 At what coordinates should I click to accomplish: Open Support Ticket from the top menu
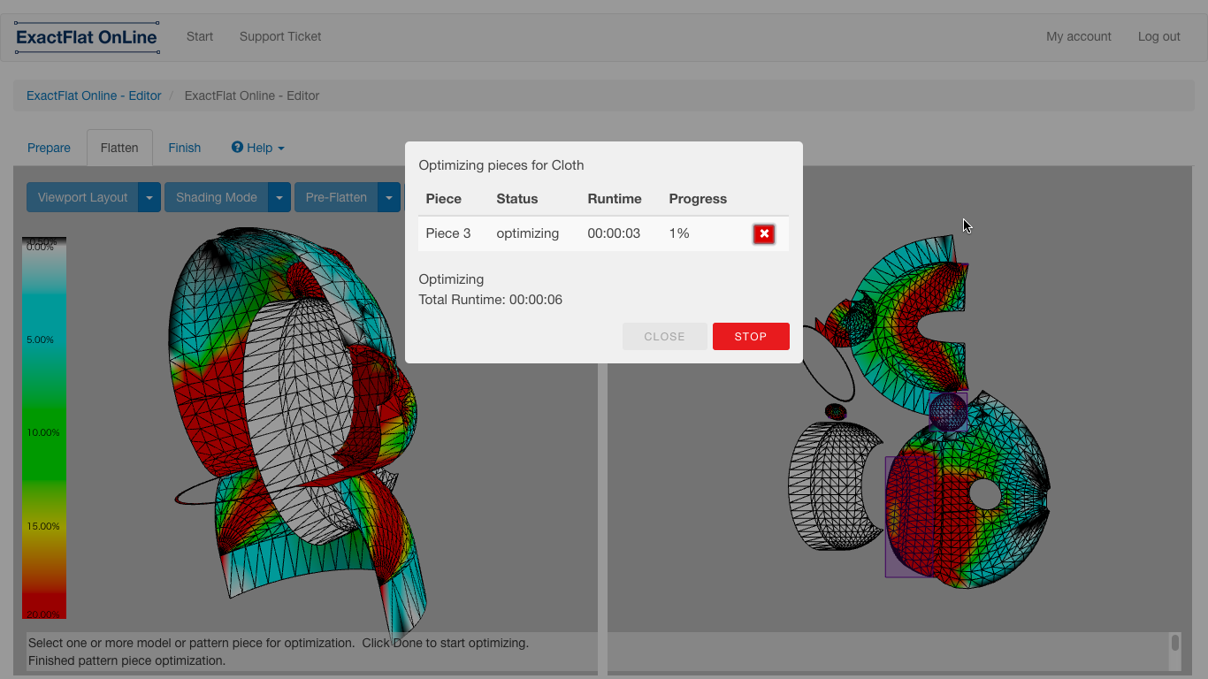click(279, 36)
